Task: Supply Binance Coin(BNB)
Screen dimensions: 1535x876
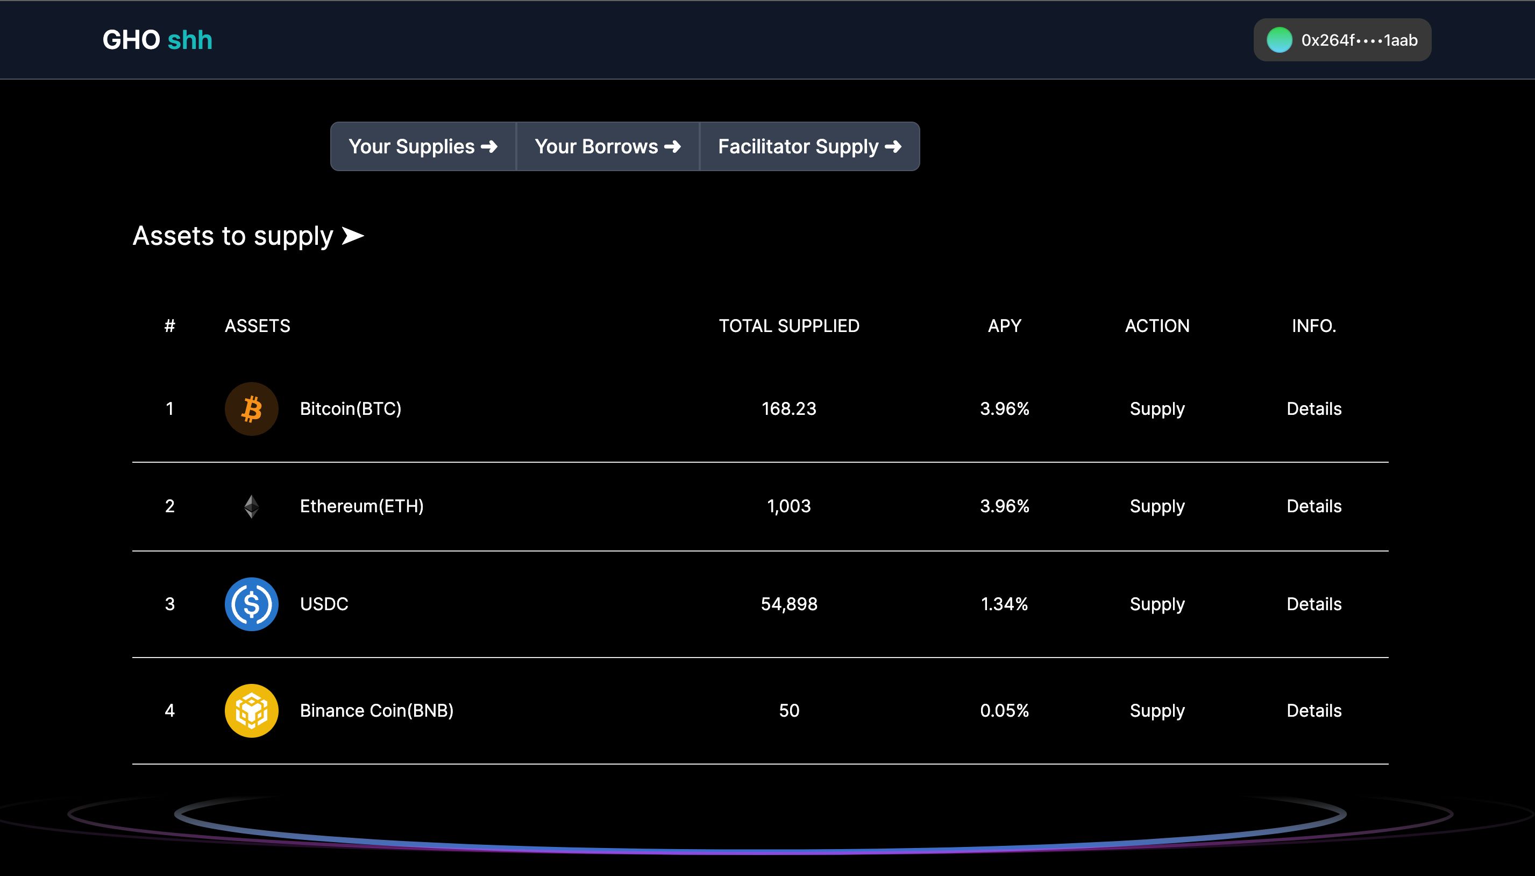Action: (1157, 711)
